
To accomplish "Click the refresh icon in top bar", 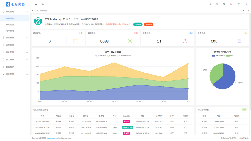I will click(43, 4).
